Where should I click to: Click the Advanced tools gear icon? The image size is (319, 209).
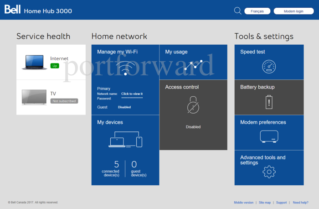click(269, 172)
